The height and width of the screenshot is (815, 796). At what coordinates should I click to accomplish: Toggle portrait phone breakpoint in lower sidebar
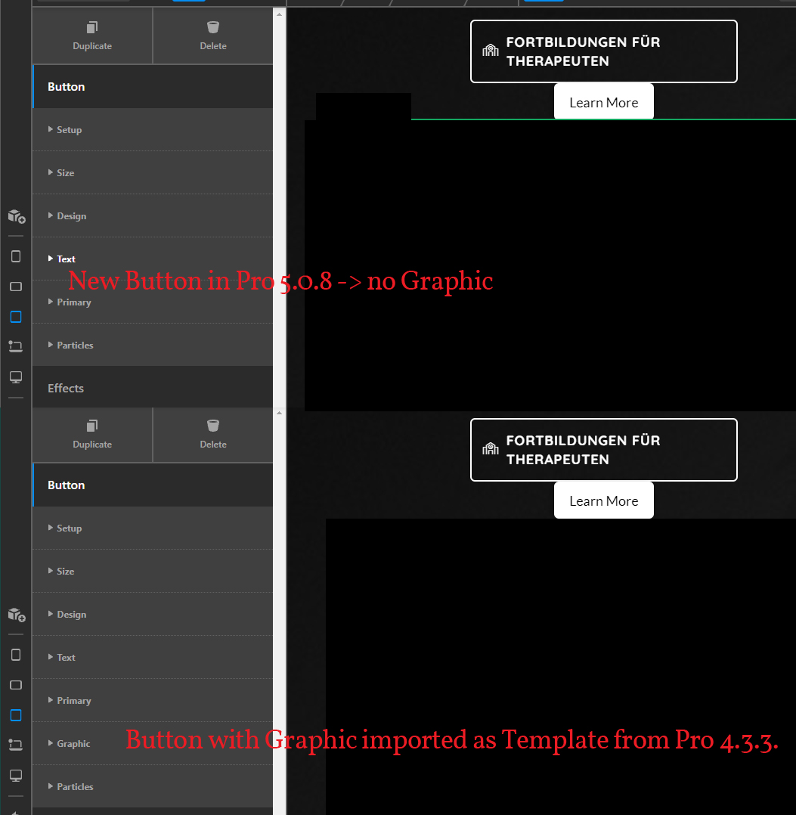tap(16, 655)
